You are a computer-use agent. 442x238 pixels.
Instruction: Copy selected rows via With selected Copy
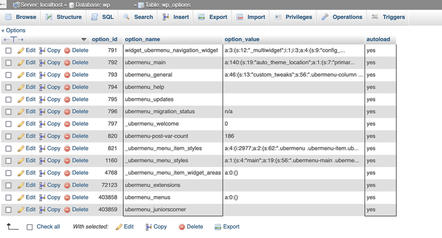tap(156, 227)
